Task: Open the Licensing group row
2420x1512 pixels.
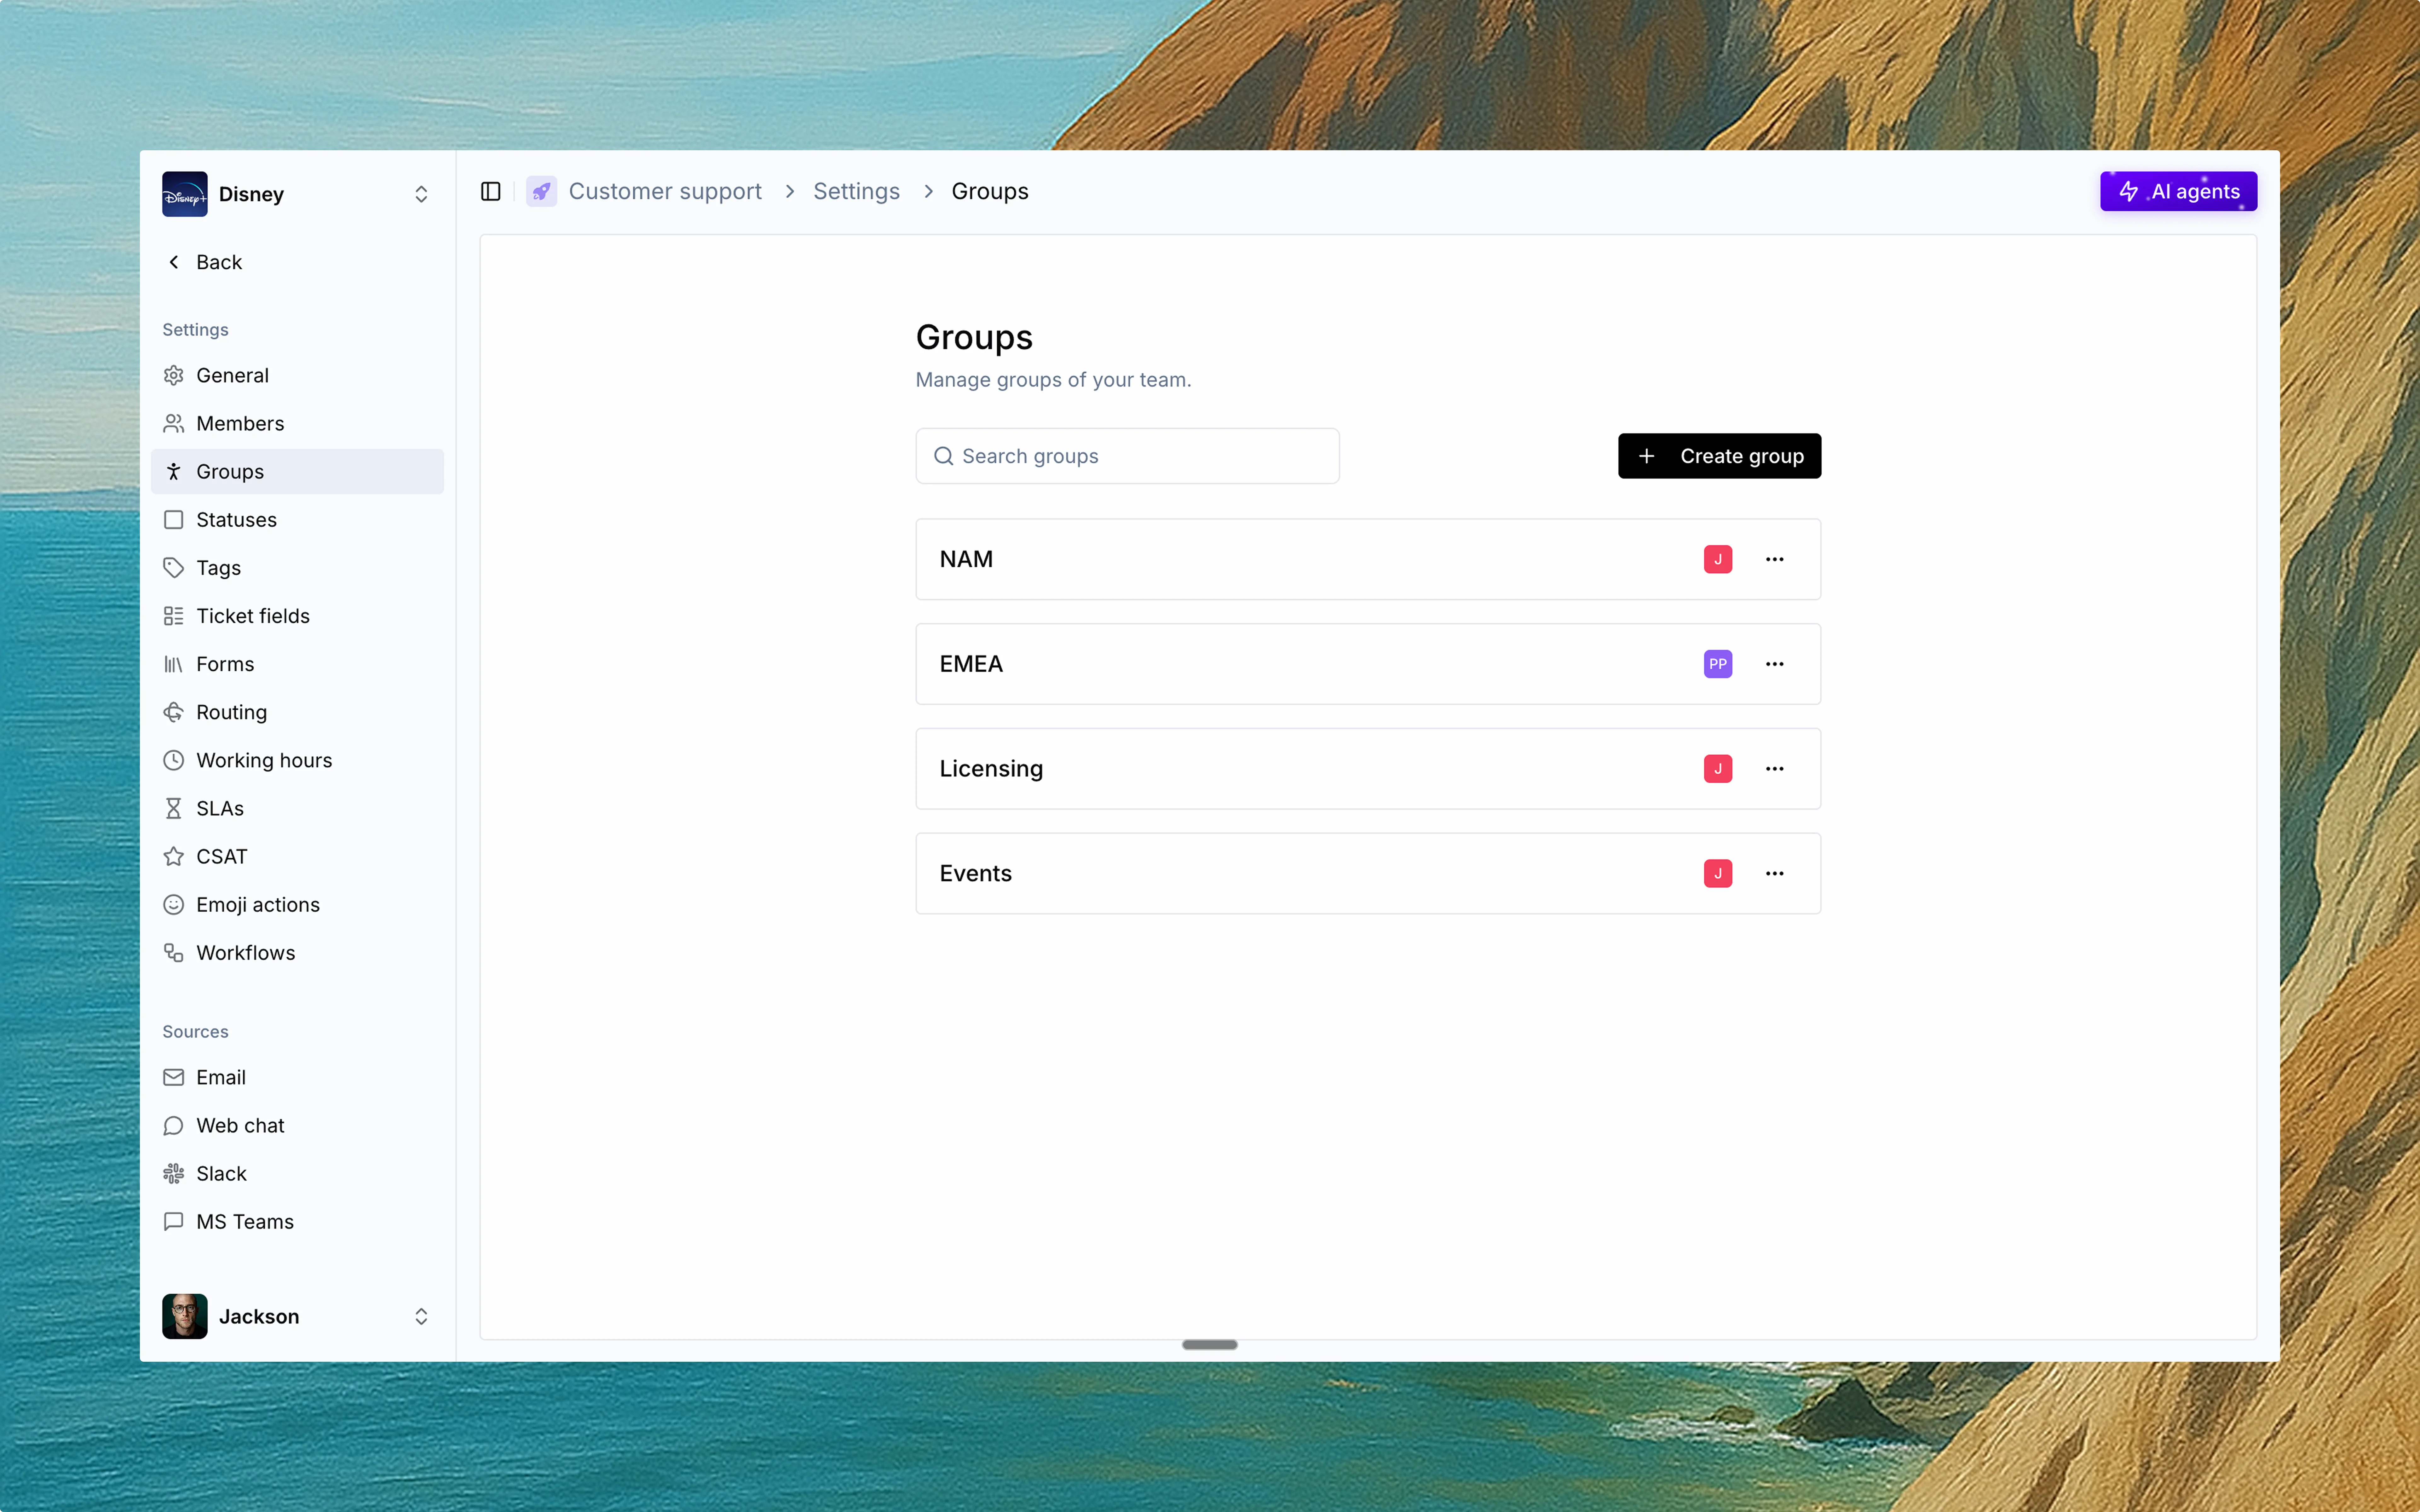Action: pyautogui.click(x=1368, y=769)
